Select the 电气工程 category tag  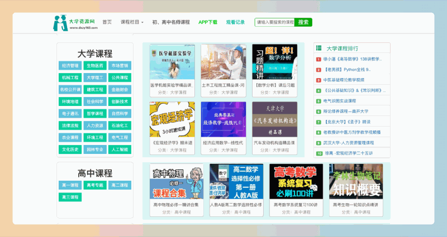[x=120, y=137]
